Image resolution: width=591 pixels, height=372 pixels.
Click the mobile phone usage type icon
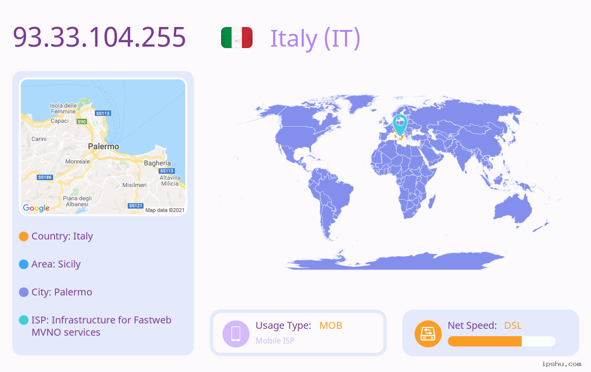[236, 334]
